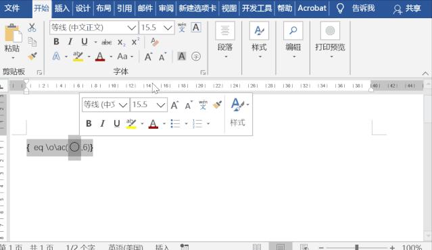
Task: Open underline style dropdown arrow
Action: (95, 42)
